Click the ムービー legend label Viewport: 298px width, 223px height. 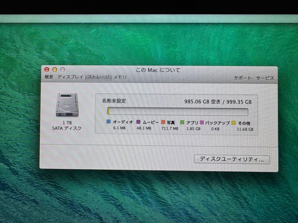151,122
